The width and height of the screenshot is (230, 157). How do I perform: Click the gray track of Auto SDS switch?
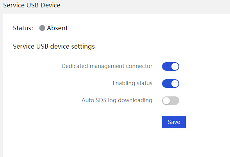pyautogui.click(x=175, y=101)
